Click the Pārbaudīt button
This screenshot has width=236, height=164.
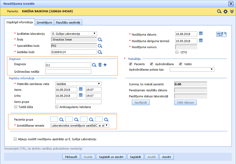[71, 157]
